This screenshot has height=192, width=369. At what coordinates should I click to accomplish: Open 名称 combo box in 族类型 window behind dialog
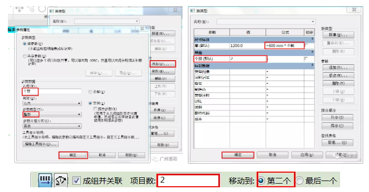point(107,21)
